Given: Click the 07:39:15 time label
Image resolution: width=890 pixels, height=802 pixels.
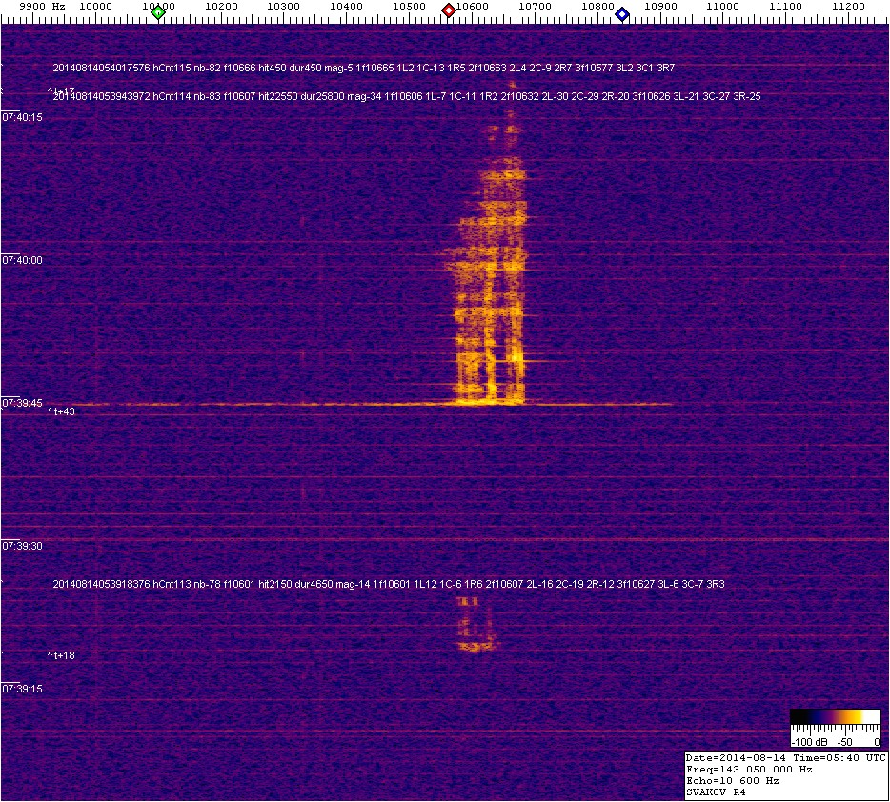Looking at the screenshot, I should coord(22,689).
